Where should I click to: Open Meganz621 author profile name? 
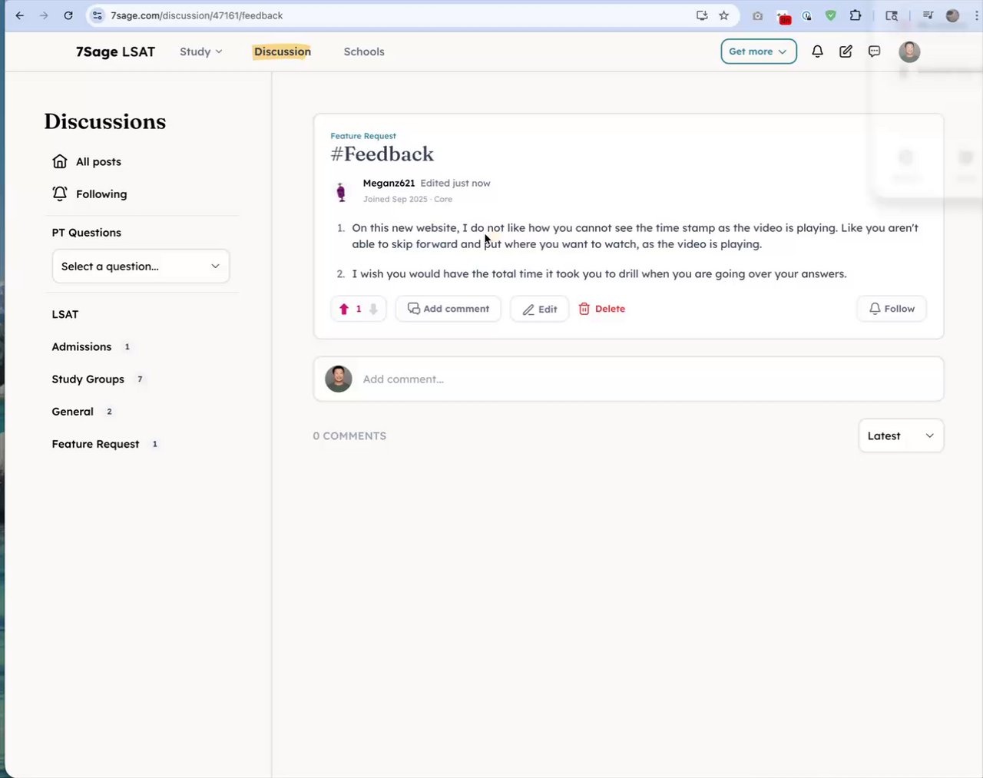389,183
